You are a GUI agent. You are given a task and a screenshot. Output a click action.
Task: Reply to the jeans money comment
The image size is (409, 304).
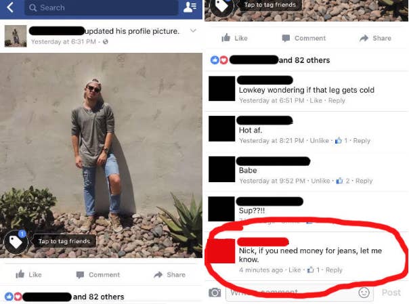click(x=334, y=270)
